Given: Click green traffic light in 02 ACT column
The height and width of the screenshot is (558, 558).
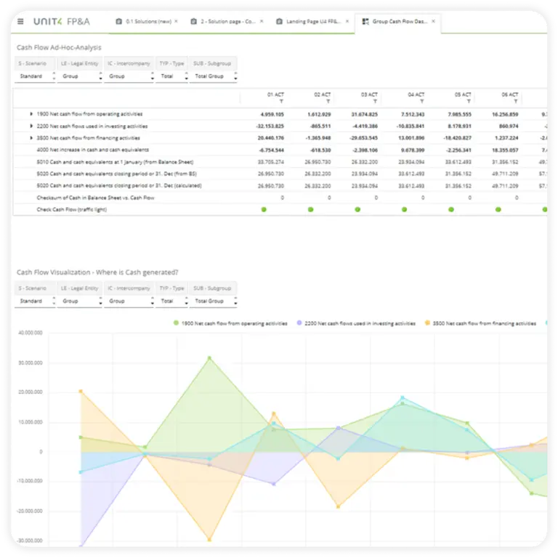Looking at the screenshot, I should point(311,209).
